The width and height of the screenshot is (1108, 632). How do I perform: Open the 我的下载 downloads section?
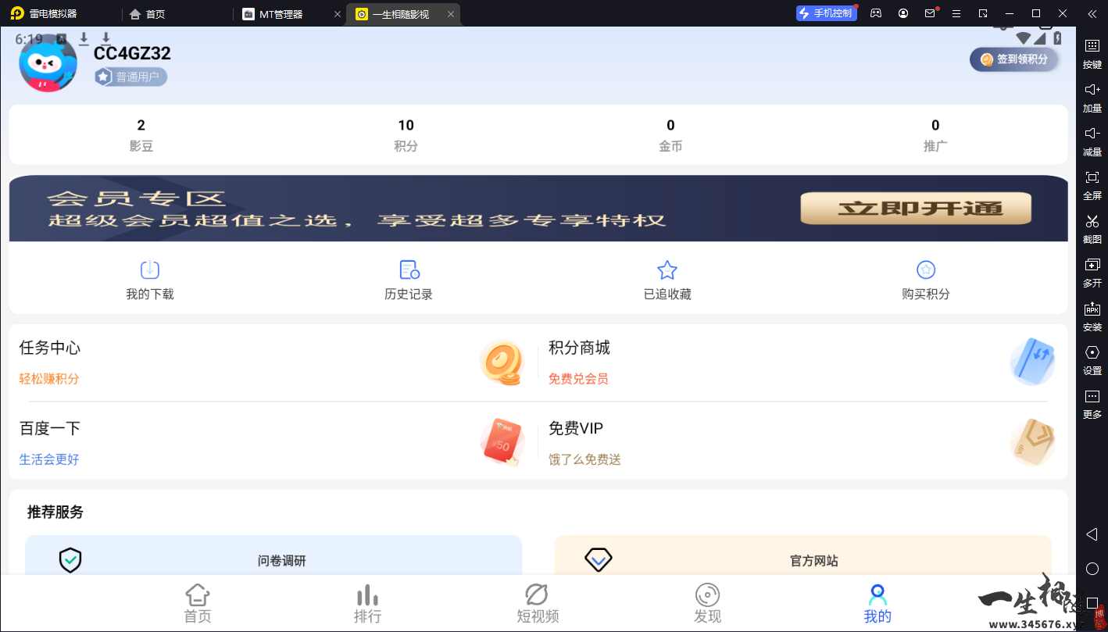[x=149, y=278]
